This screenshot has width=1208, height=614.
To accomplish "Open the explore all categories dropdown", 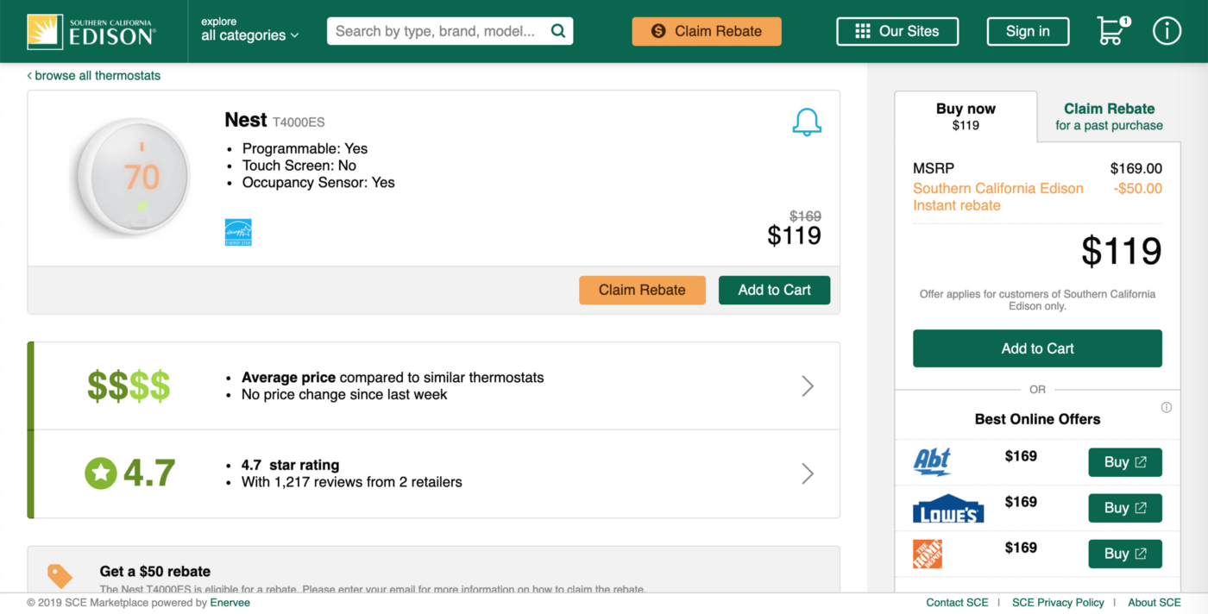I will point(250,29).
